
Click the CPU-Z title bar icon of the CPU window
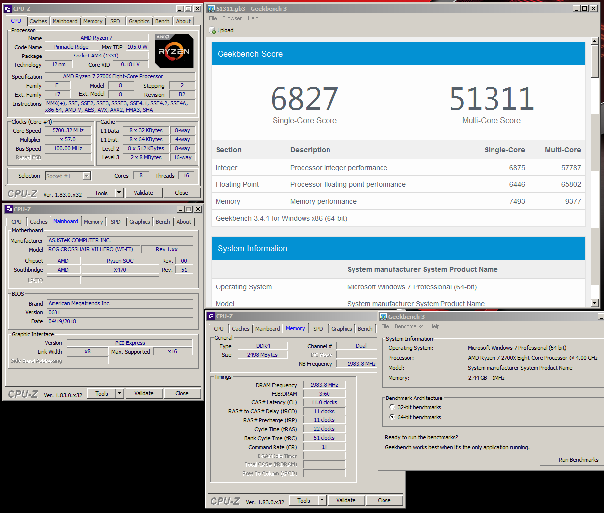pyautogui.click(x=8, y=9)
